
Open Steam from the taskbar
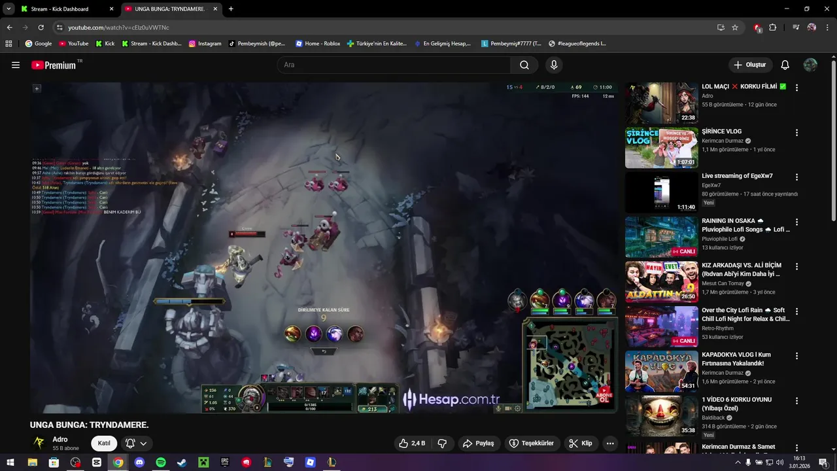182,462
